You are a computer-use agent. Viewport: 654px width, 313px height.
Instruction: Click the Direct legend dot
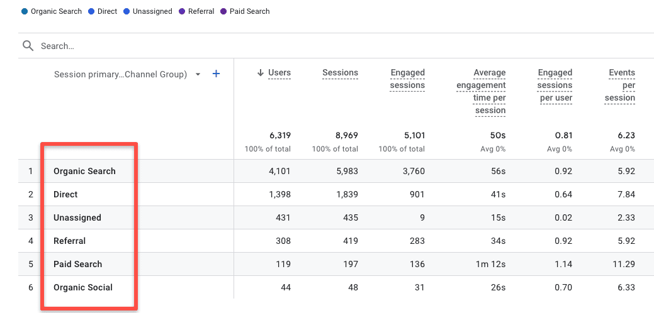[x=91, y=11]
